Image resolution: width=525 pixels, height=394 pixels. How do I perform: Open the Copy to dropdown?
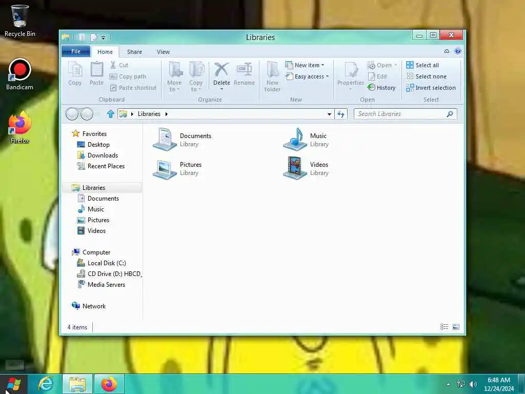(x=196, y=76)
